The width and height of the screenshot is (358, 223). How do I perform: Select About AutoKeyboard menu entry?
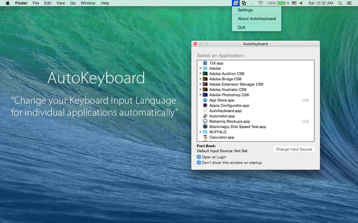click(x=256, y=19)
